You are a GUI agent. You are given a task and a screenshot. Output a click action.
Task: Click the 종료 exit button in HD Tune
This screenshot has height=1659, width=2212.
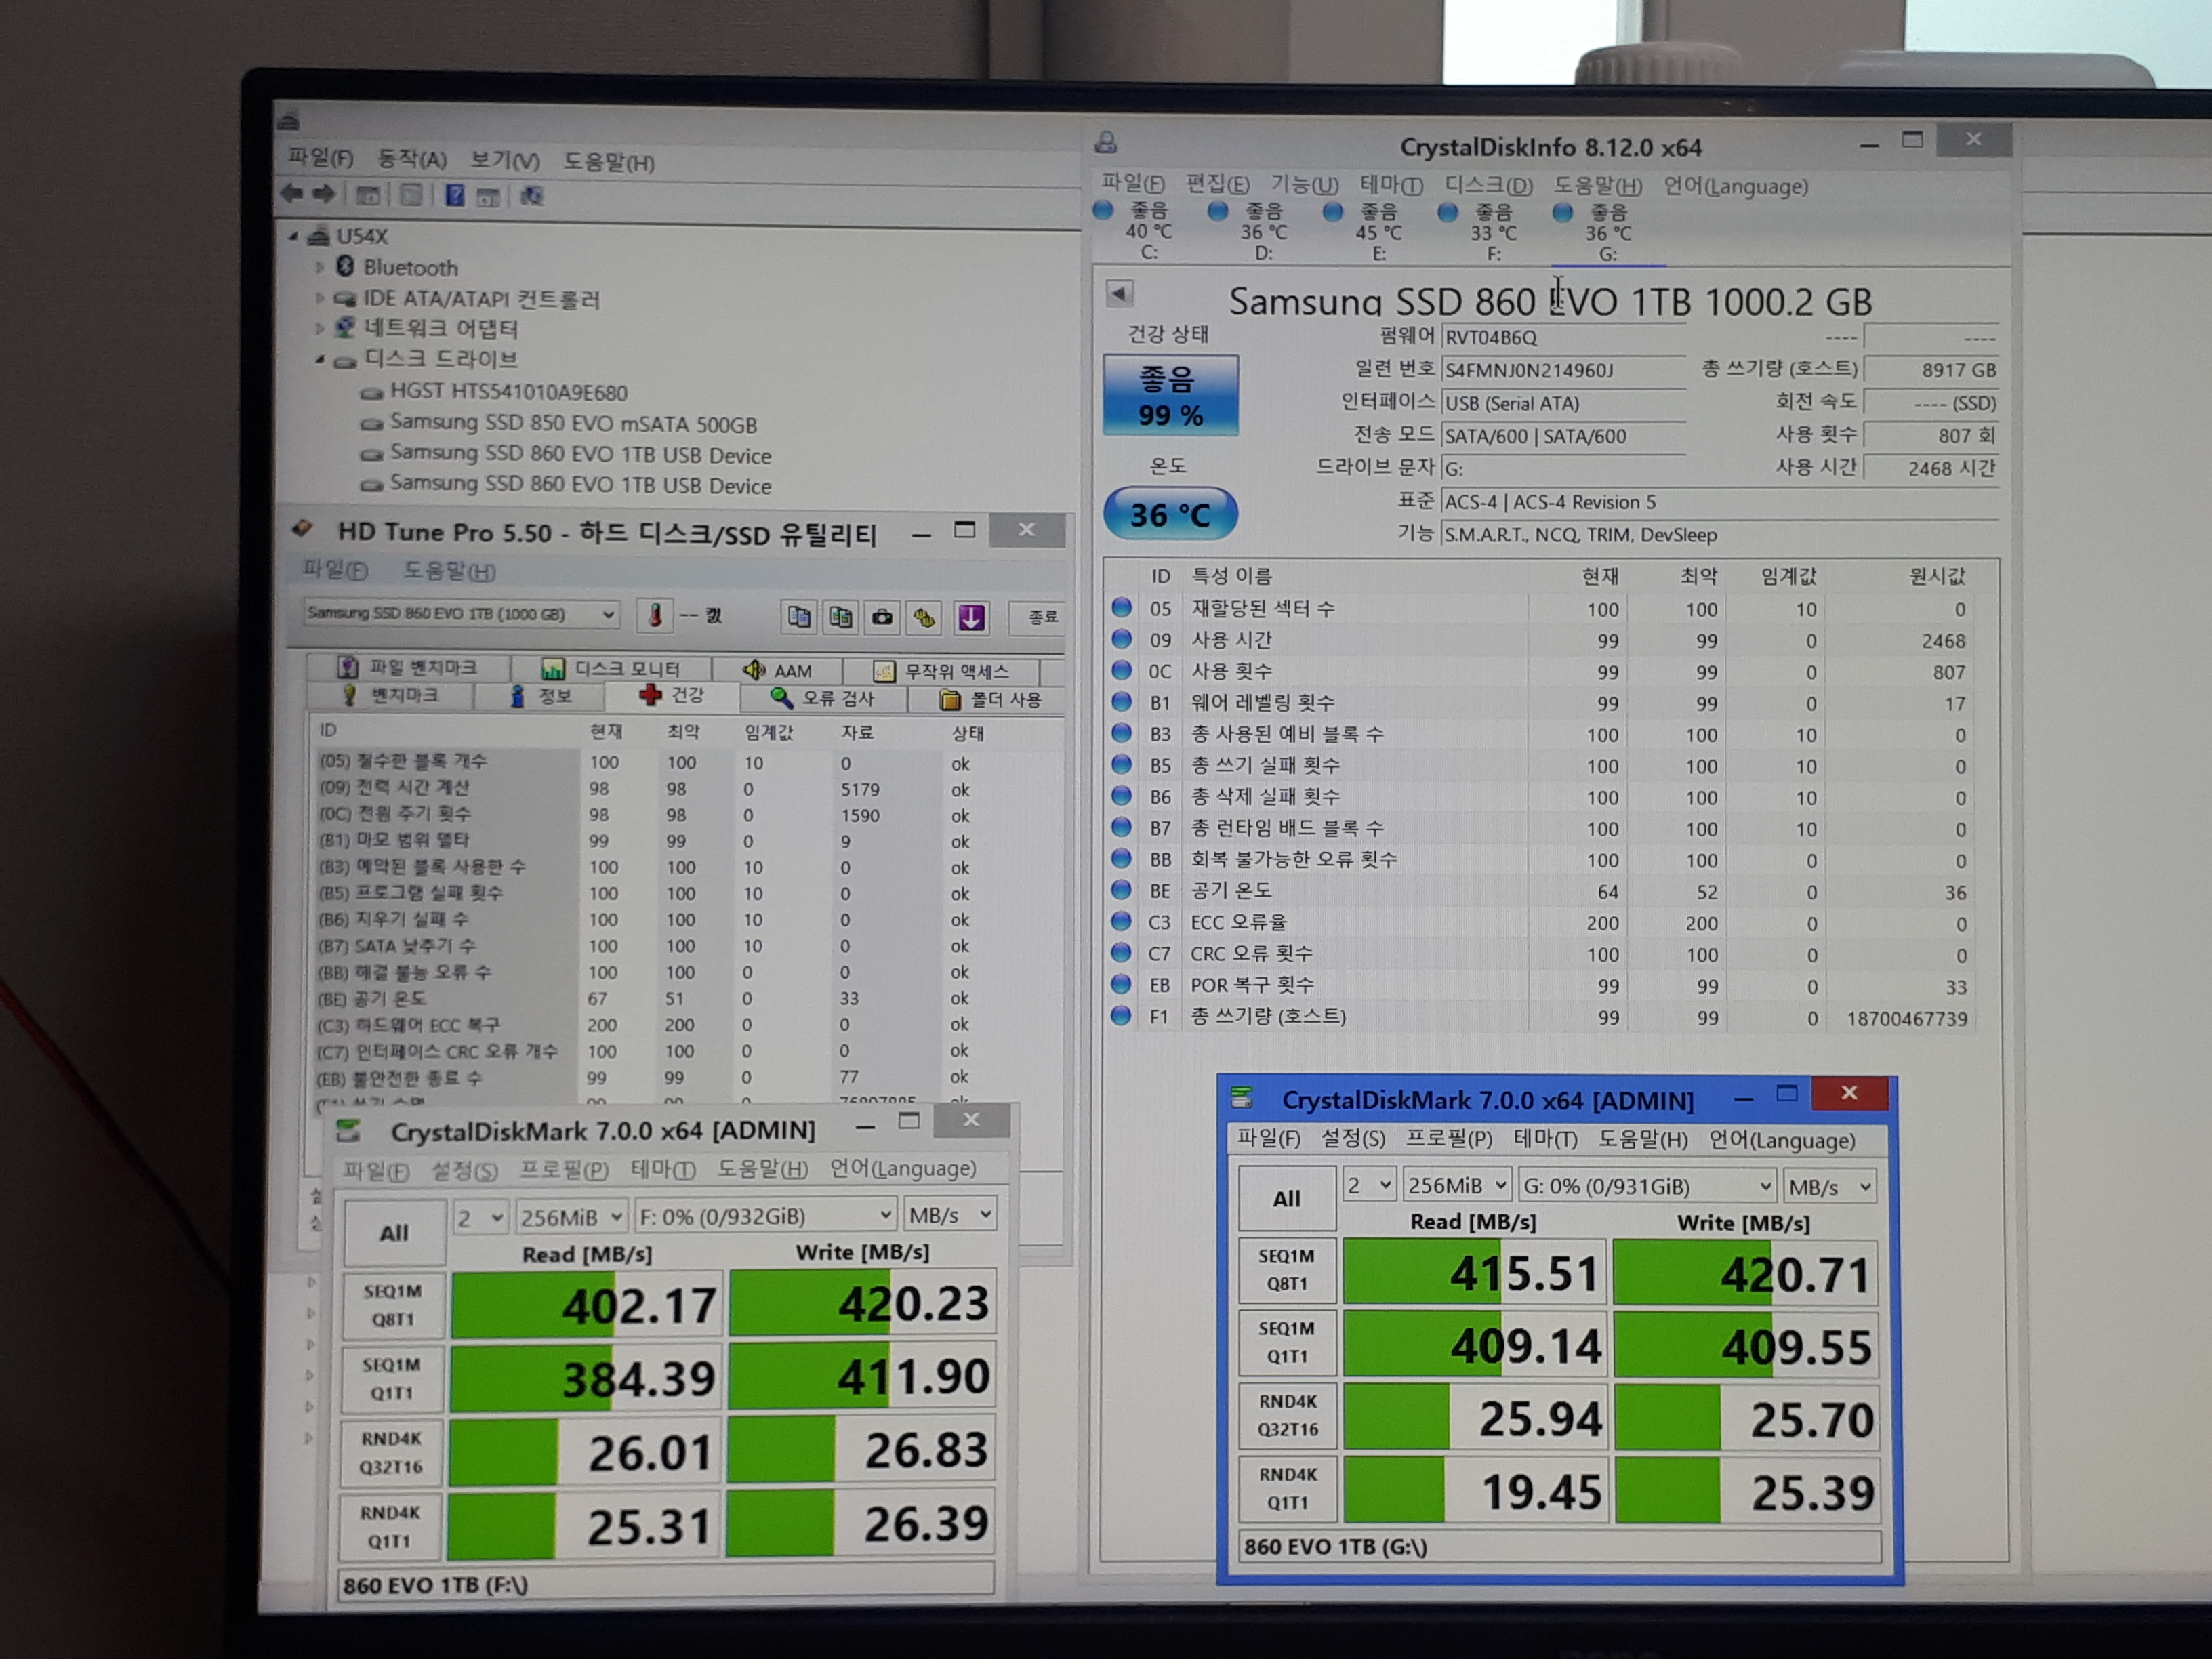click(1039, 617)
